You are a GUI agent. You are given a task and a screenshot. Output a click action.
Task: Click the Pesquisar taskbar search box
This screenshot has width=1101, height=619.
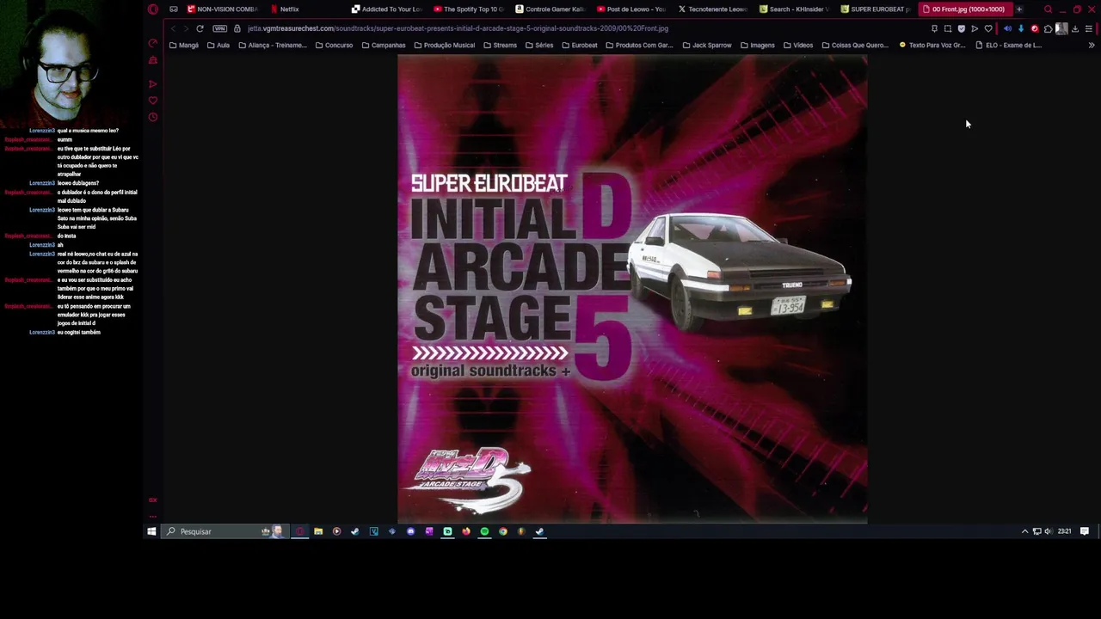(225, 531)
